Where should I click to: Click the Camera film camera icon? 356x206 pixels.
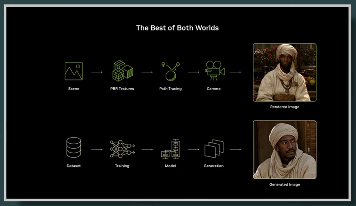pyautogui.click(x=215, y=70)
